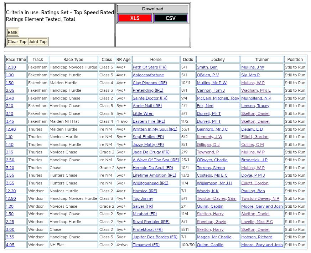The height and width of the screenshot is (253, 311).
Task: Open the 4.05 Windsor race link
Action: pyautogui.click(x=10, y=245)
